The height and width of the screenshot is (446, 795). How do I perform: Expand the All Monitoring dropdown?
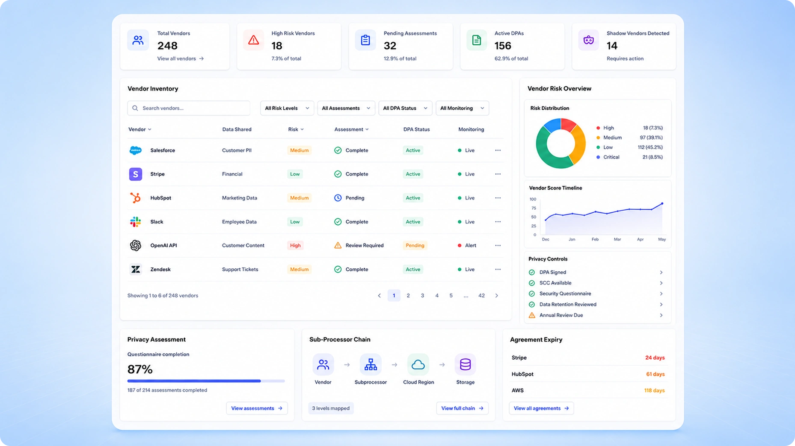[462, 108]
